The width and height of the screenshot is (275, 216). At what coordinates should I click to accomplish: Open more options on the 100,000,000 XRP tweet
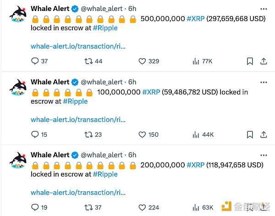(x=264, y=82)
